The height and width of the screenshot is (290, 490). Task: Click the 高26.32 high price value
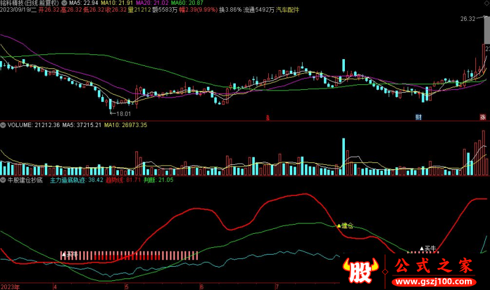click(x=71, y=10)
